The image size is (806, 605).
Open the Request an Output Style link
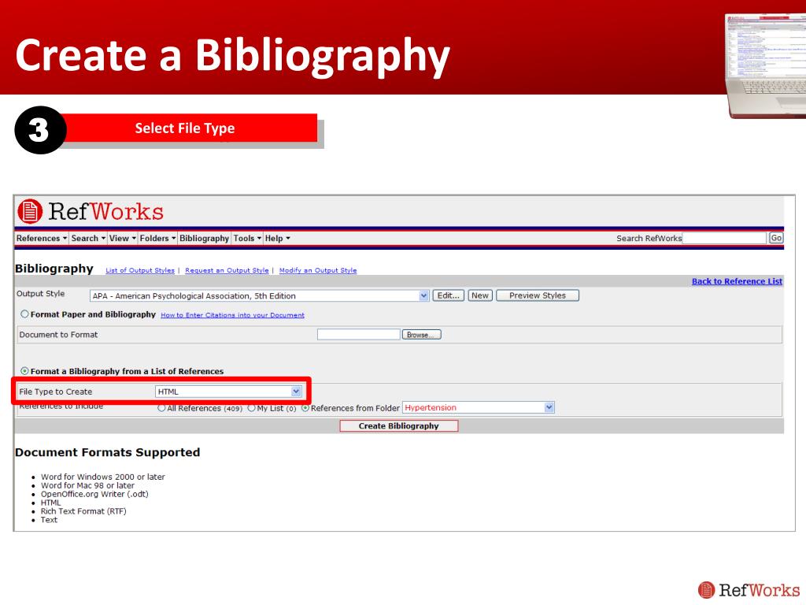(x=227, y=270)
